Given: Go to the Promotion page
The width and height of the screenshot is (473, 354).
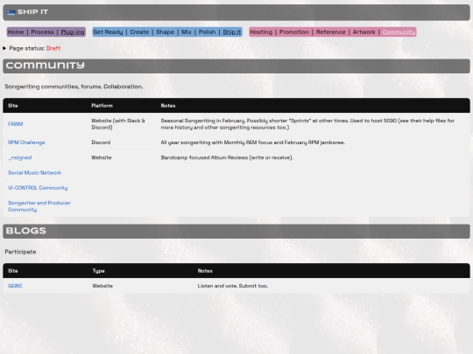Looking at the screenshot, I should pos(294,32).
